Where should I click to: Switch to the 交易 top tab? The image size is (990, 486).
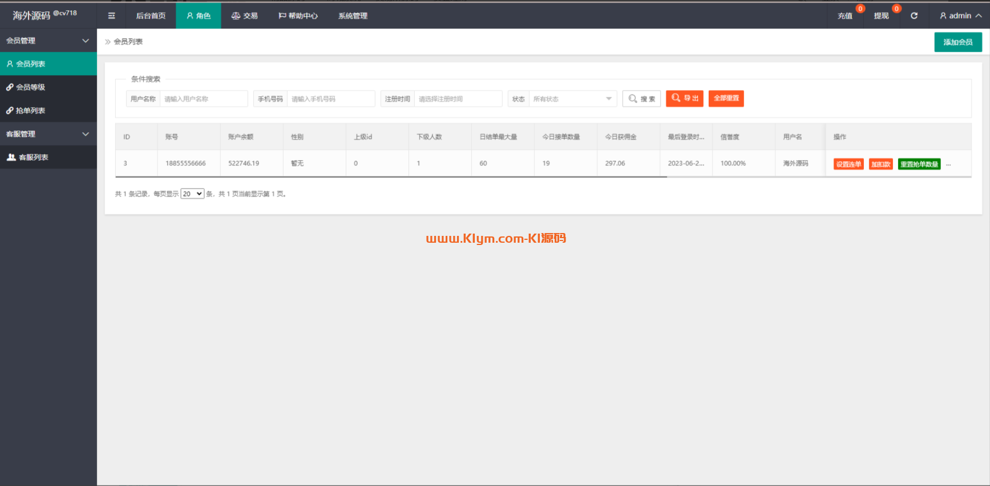[245, 16]
